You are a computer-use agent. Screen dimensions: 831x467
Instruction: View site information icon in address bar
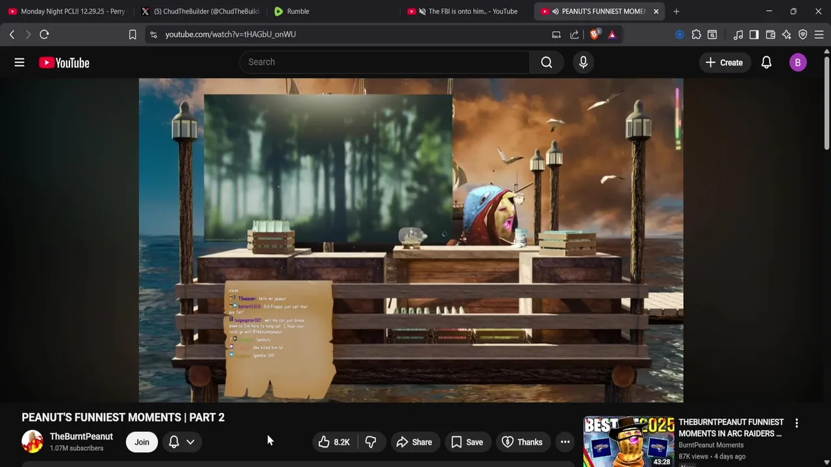(153, 34)
